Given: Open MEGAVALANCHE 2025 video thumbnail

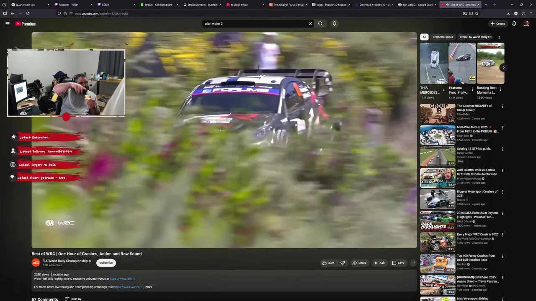Looking at the screenshot, I should point(438,135).
